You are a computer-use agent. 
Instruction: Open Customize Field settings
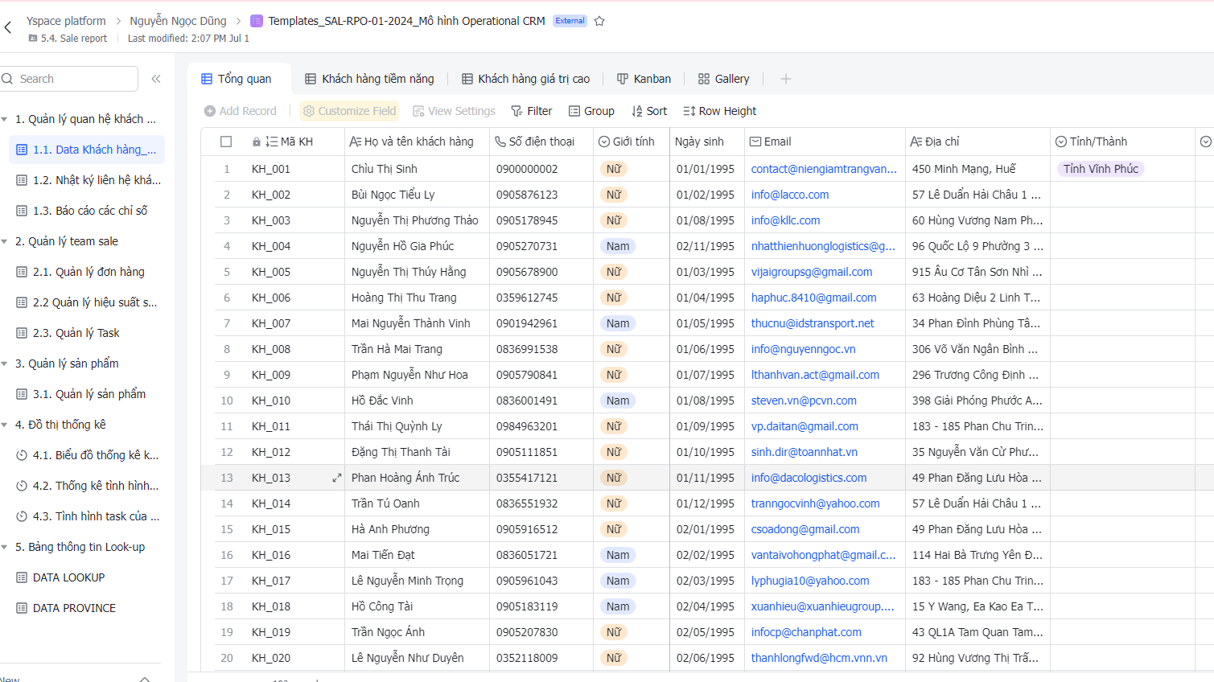349,111
